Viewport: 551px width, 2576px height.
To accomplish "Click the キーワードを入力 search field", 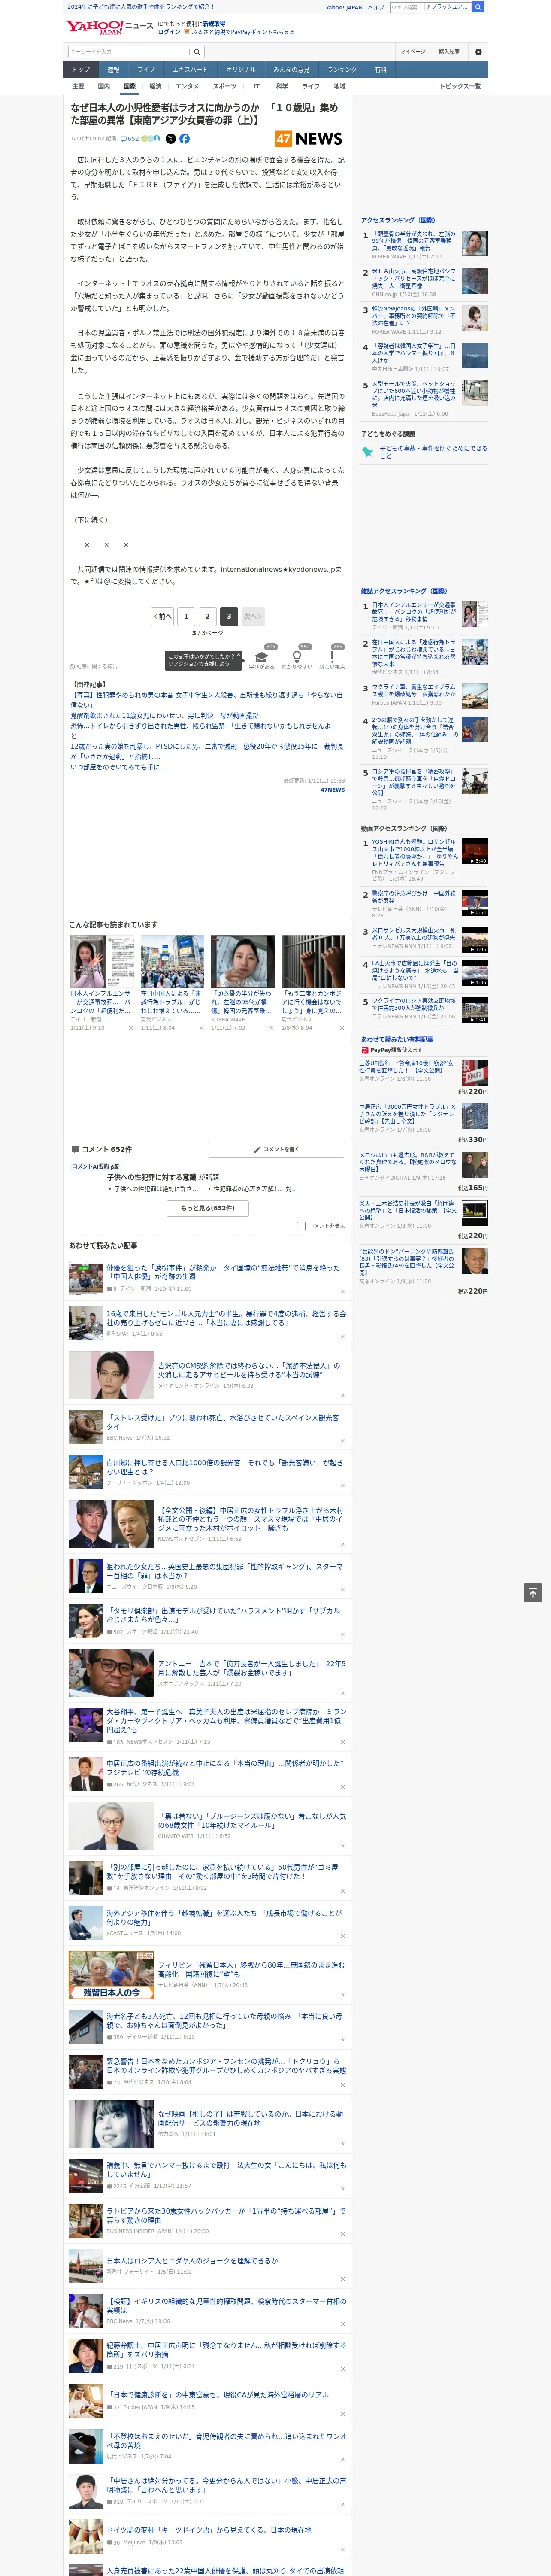I will 129,52.
